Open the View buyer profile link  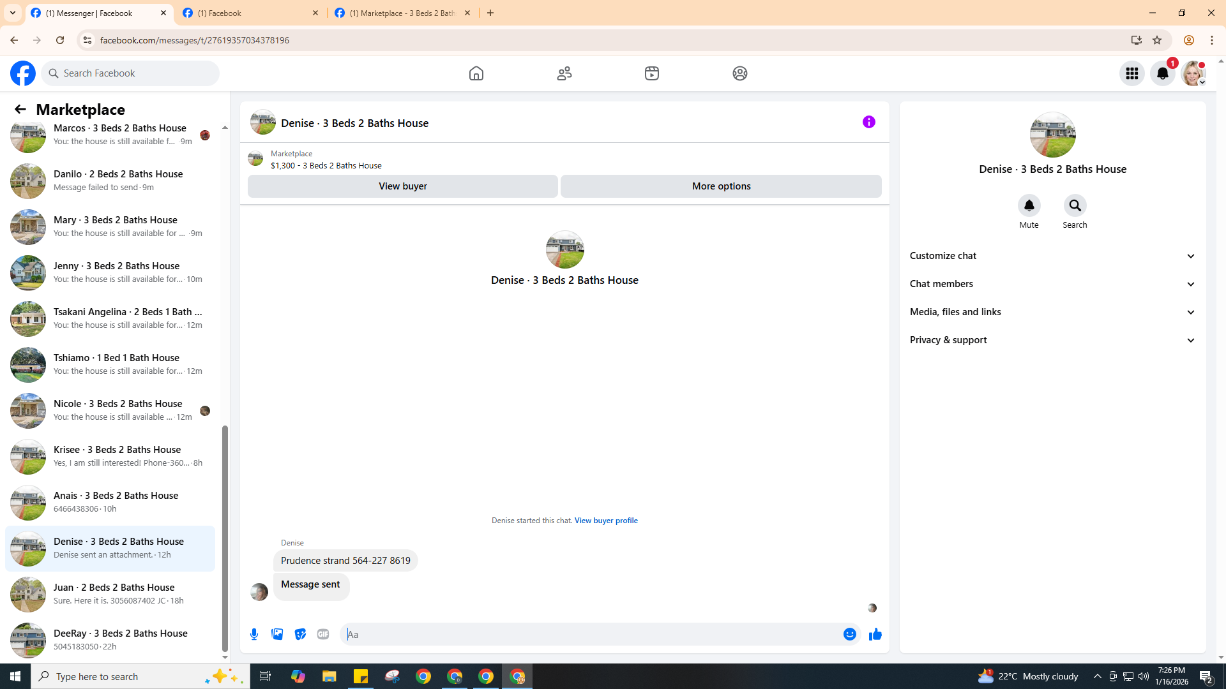click(605, 521)
